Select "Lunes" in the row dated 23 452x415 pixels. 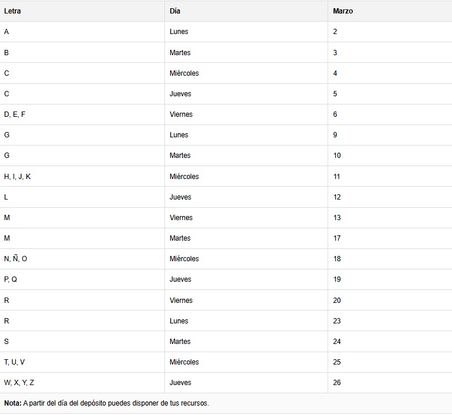tap(179, 321)
